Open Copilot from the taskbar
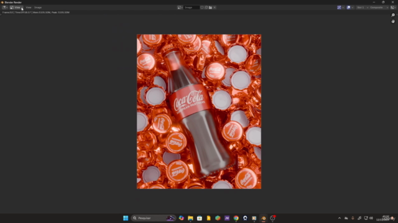 click(x=181, y=218)
